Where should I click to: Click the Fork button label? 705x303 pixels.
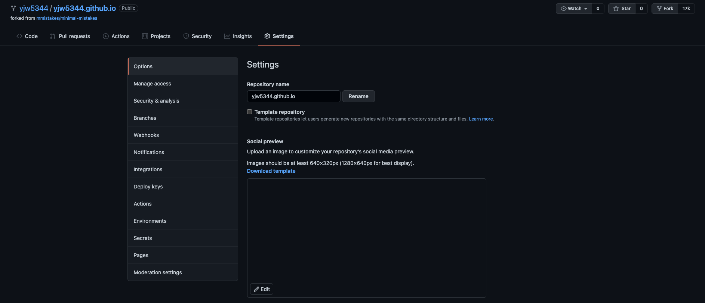click(x=668, y=9)
